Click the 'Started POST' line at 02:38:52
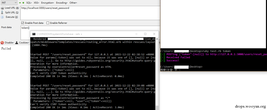This screenshot has height=110, width=267. coord(92,55)
